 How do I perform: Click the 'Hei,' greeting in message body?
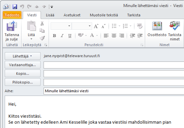[12, 104]
